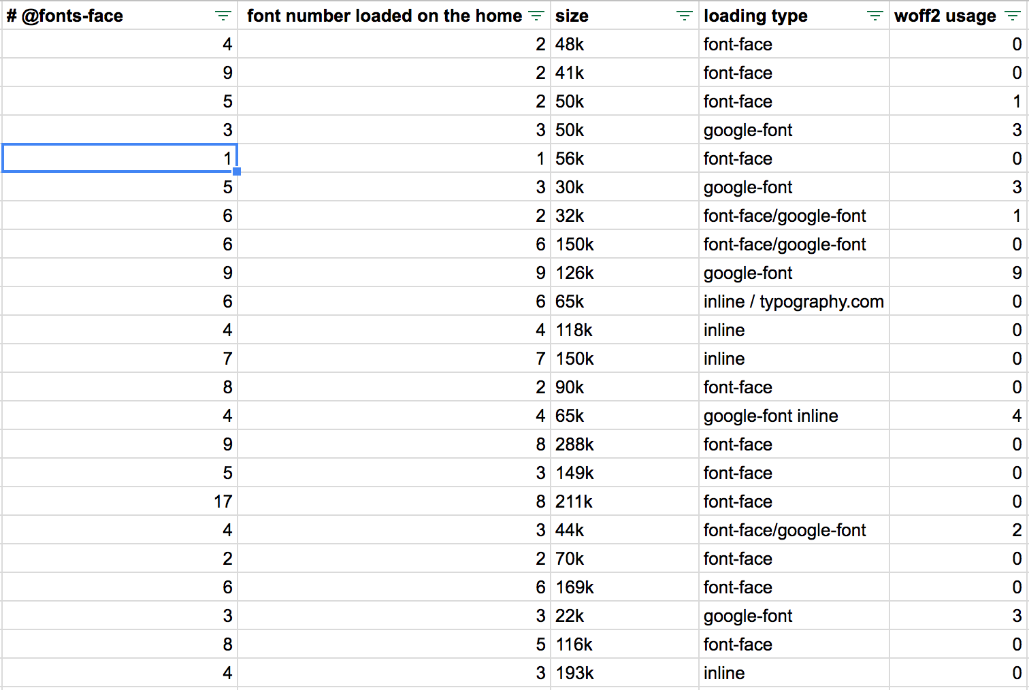Open the filter for "woff2 usage" column
This screenshot has width=1029, height=690.
pos(1013,15)
